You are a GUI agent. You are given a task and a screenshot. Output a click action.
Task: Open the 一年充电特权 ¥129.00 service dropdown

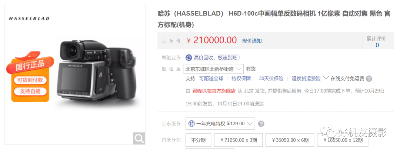220,124
